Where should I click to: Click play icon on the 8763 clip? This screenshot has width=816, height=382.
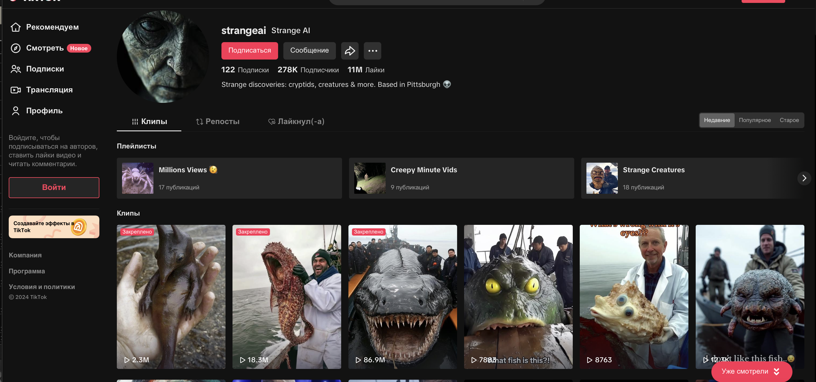590,360
